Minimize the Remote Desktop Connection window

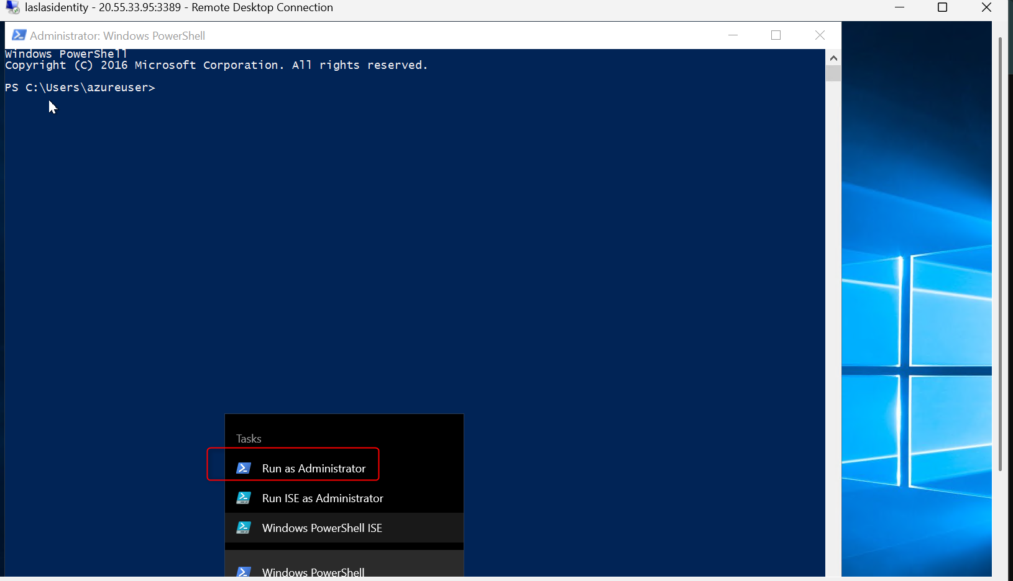[x=899, y=7]
